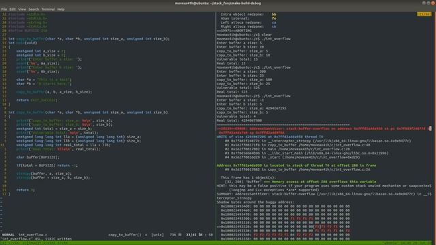Click stack frame #4 _start line
The image size is (436, 245).
(292, 157)
